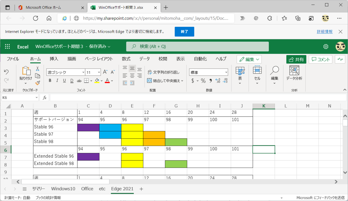Image resolution: width=348 pixels, height=201 pixels.
Task: Open the 表 table formatting tool
Action: click(240, 75)
